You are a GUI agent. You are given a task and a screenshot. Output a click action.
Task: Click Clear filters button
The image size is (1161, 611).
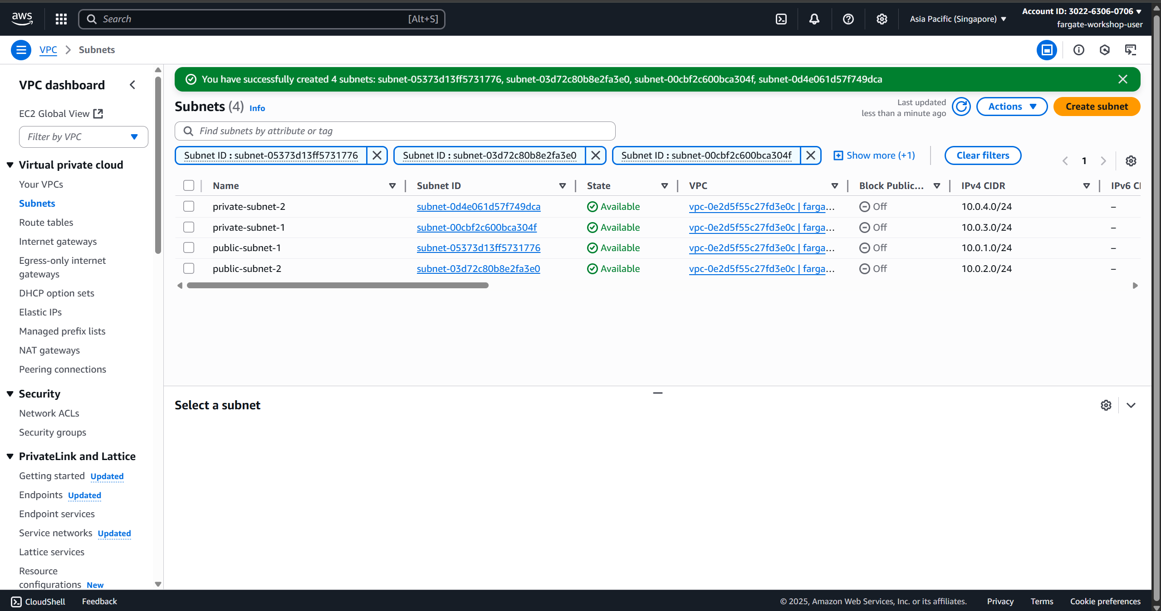[983, 155]
